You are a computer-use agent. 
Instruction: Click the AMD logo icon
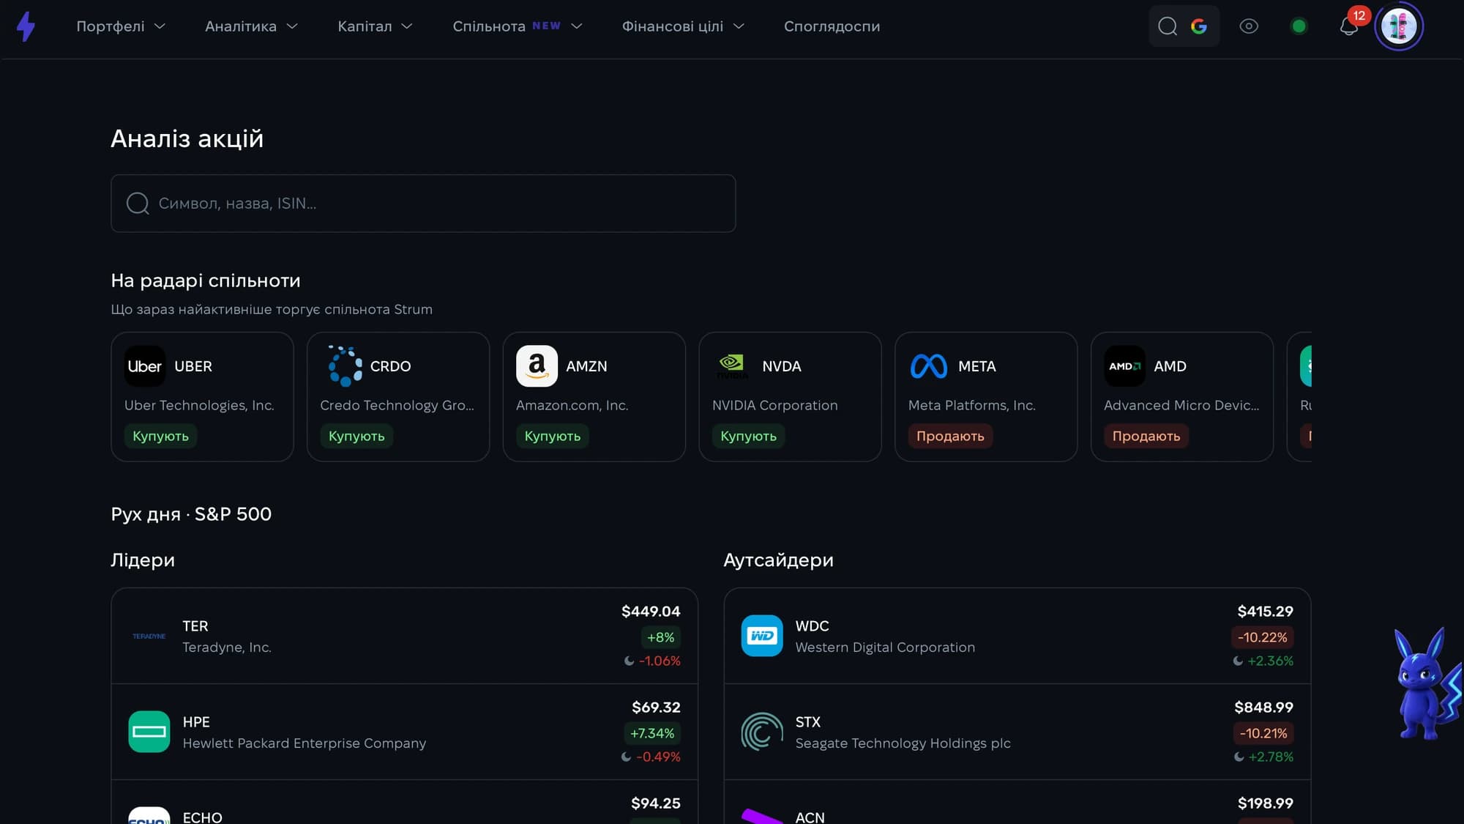(x=1124, y=366)
